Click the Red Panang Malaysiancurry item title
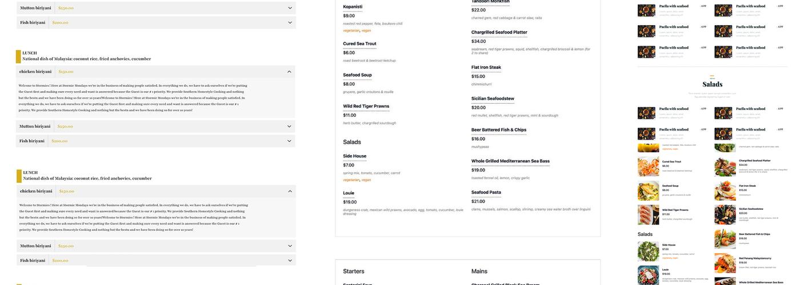Image resolution: width=800 pixels, height=285 pixels. [755, 258]
